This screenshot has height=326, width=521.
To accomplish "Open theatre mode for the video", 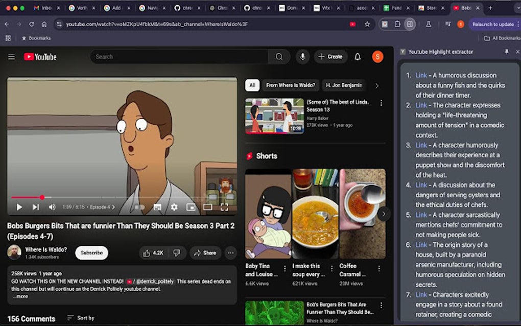I will 207,207.
